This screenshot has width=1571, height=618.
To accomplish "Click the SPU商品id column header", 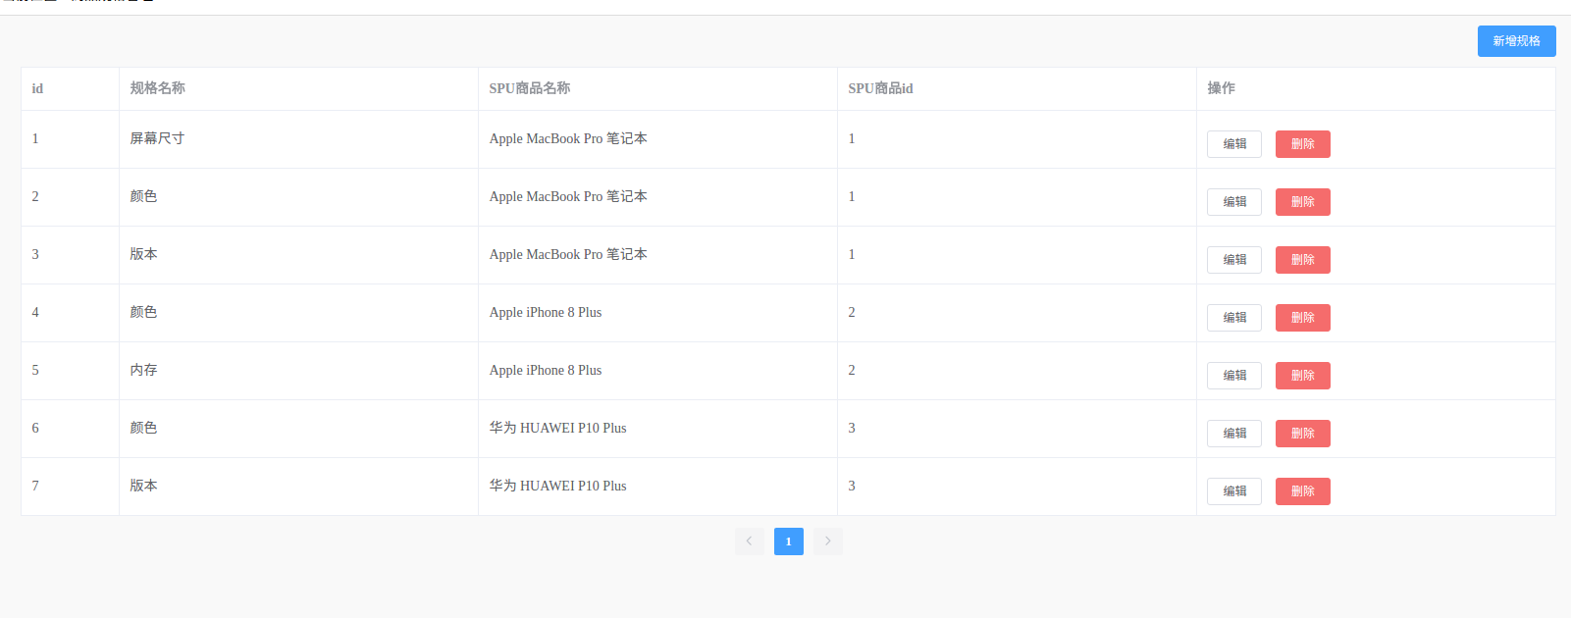I will (x=1018, y=89).
